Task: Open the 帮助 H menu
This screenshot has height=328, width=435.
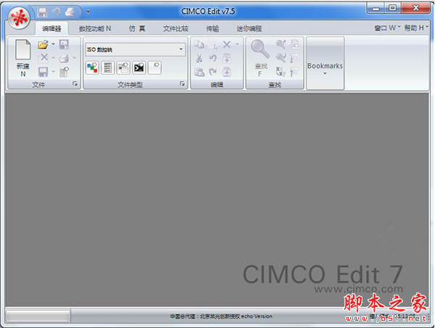Action: click(416, 28)
